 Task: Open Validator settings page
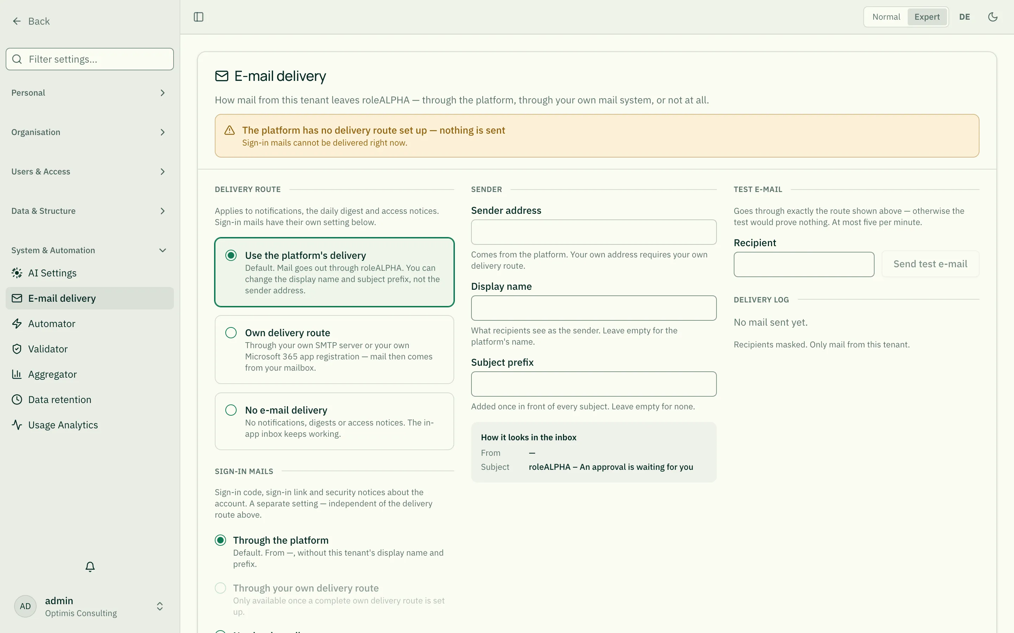[90, 349]
